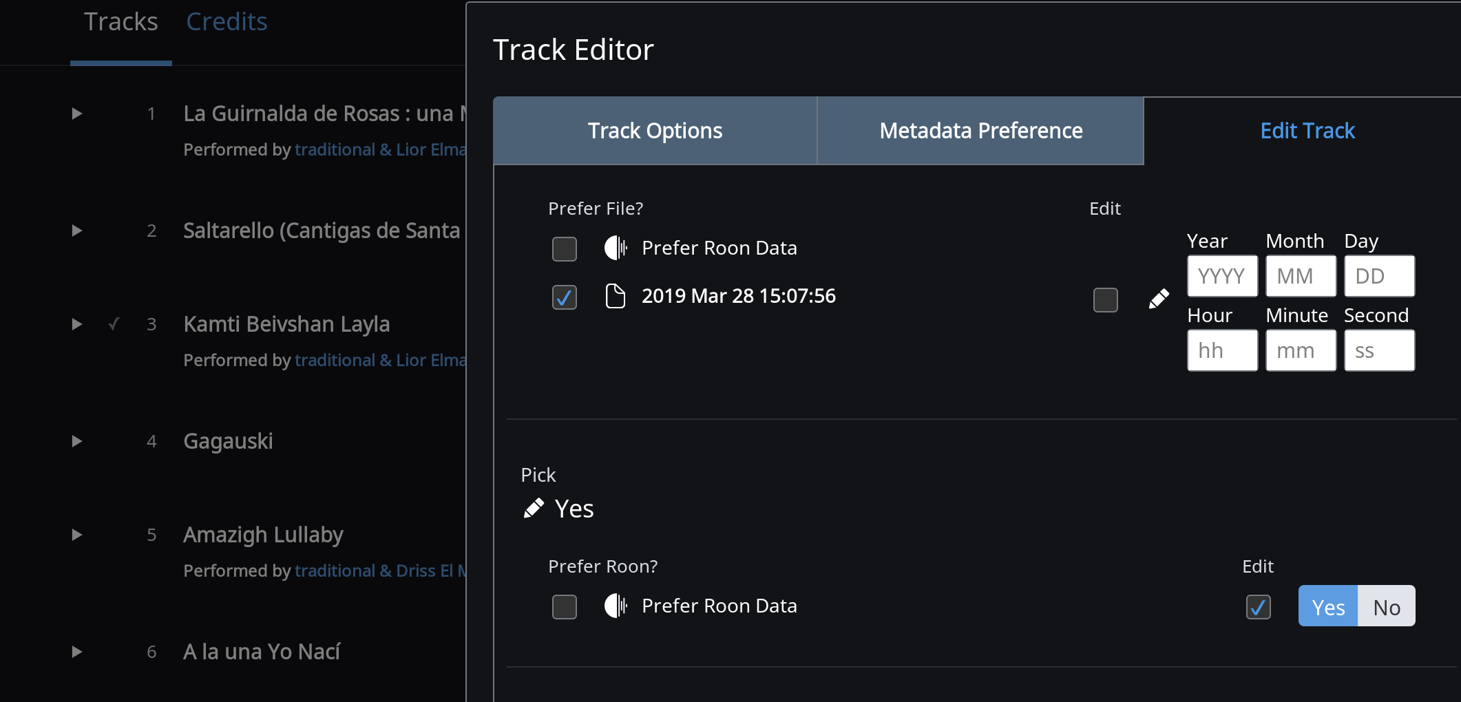Switch to the Track Options tab
Viewport: 1461px width, 702px height.
pyautogui.click(x=655, y=131)
